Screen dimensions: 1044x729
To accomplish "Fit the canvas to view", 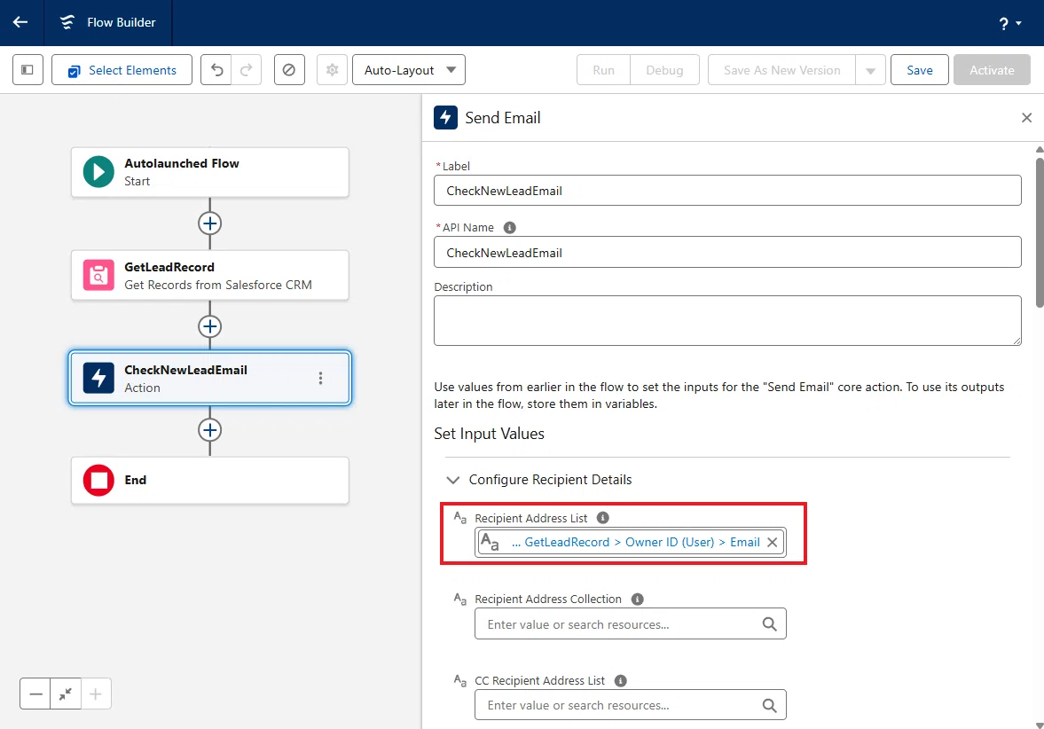I will point(66,694).
